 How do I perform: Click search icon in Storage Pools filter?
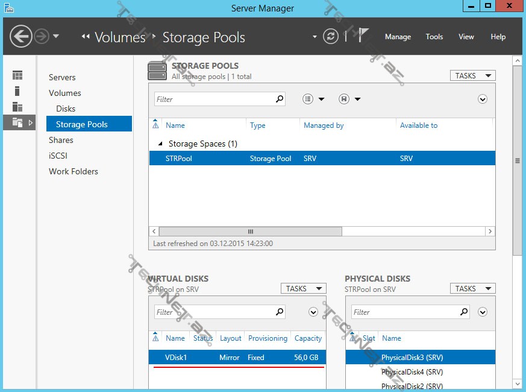(x=280, y=99)
